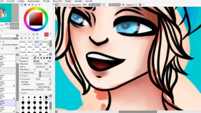Collapse the Смешиван. section
This screenshot has height=113, width=201.
click(20, 79)
